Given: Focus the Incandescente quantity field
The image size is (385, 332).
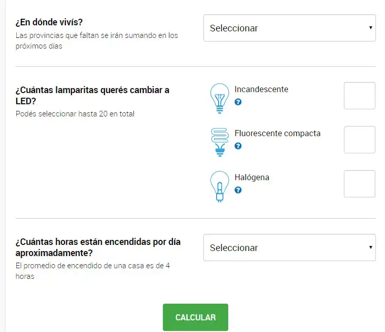Looking at the screenshot, I should tap(359, 96).
